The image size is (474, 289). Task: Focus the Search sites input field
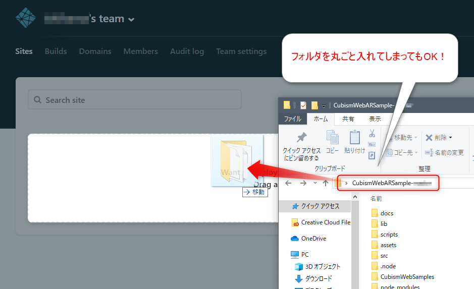pos(135,99)
